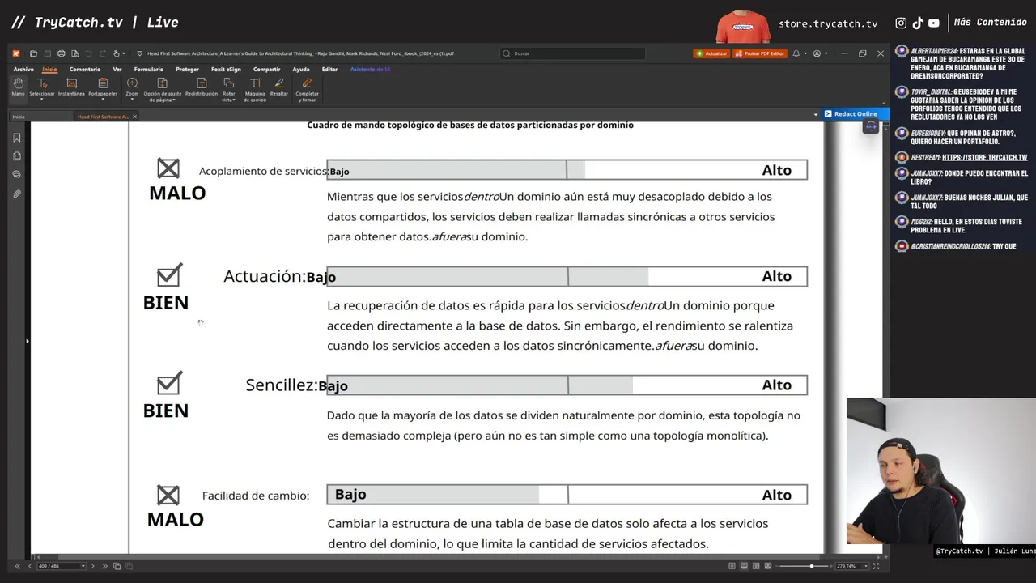Open the Asistente de IA tab
Image resolution: width=1036 pixels, height=583 pixels.
click(371, 70)
